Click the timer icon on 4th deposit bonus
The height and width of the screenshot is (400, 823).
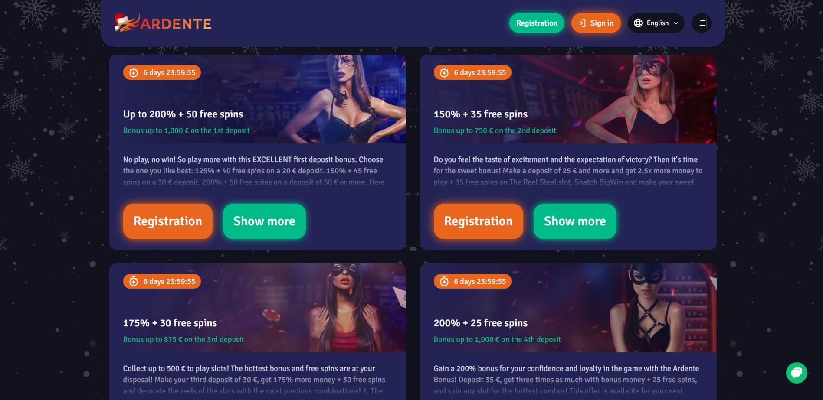pyautogui.click(x=444, y=281)
